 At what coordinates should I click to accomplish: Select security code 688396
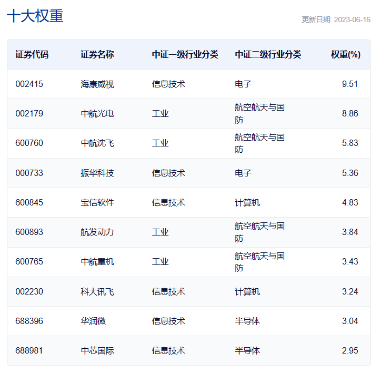29,321
